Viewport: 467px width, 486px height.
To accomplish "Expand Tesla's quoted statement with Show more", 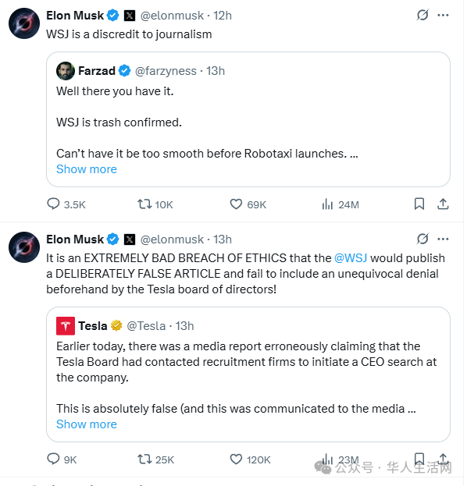I will point(87,424).
